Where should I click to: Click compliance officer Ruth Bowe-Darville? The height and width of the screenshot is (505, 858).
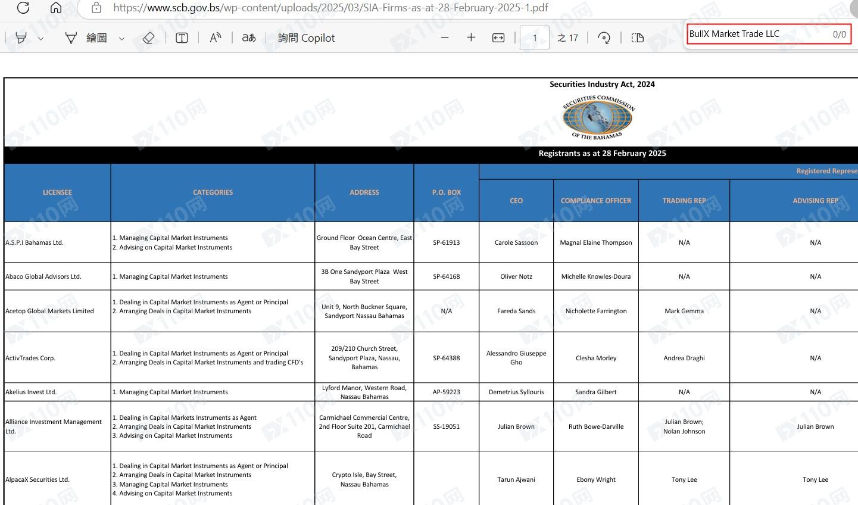coord(596,426)
